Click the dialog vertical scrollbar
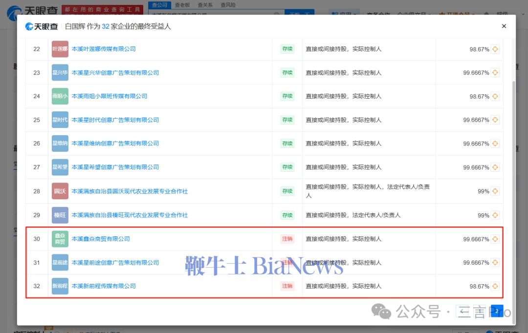528x333 pixels. coord(513,202)
